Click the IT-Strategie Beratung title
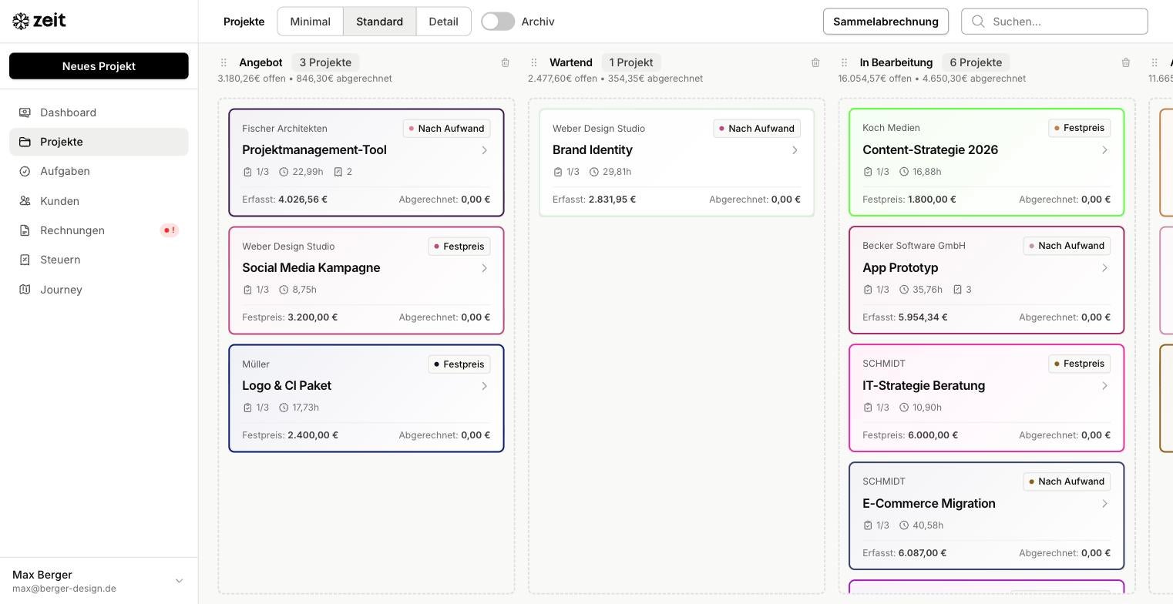1173x604 pixels. (923, 386)
